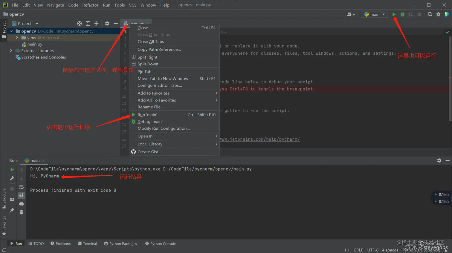
Task: Start debugging via the toolbar bug icon
Action: [402, 14]
